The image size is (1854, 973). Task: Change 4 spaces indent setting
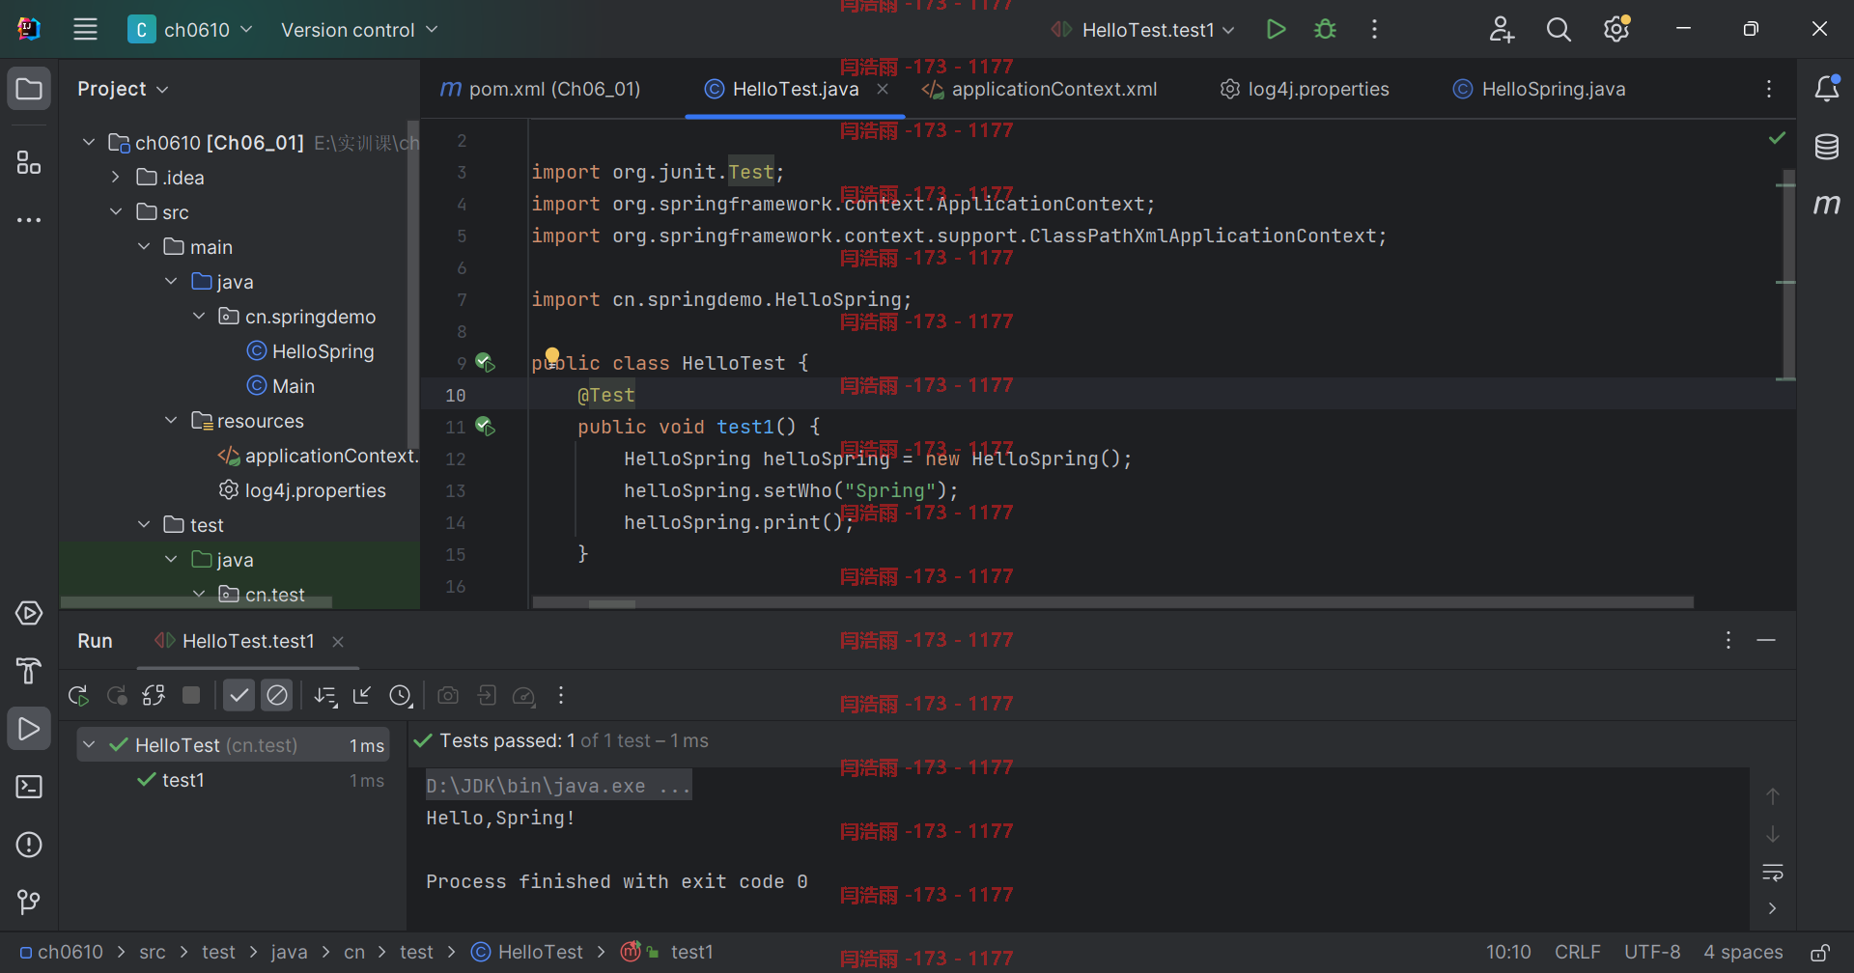tap(1743, 952)
